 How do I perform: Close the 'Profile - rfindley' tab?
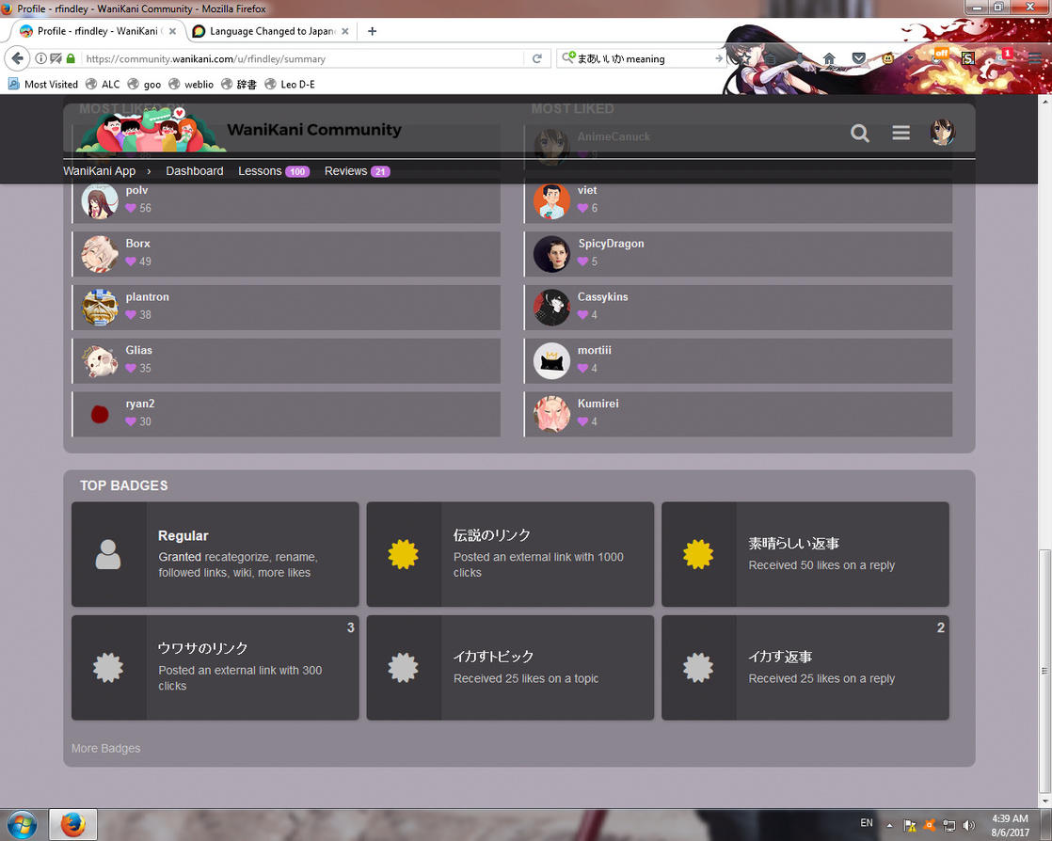172,31
